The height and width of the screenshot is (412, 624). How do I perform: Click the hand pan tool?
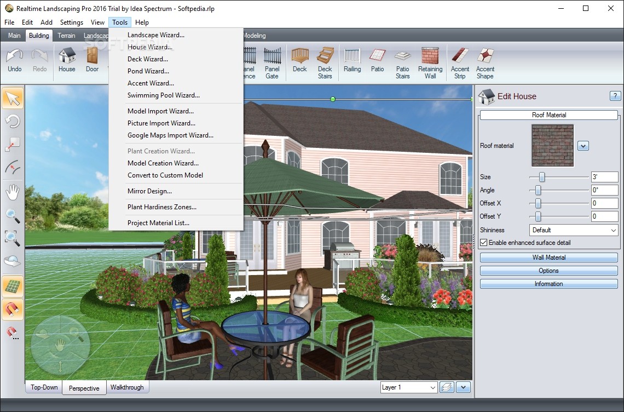13,192
